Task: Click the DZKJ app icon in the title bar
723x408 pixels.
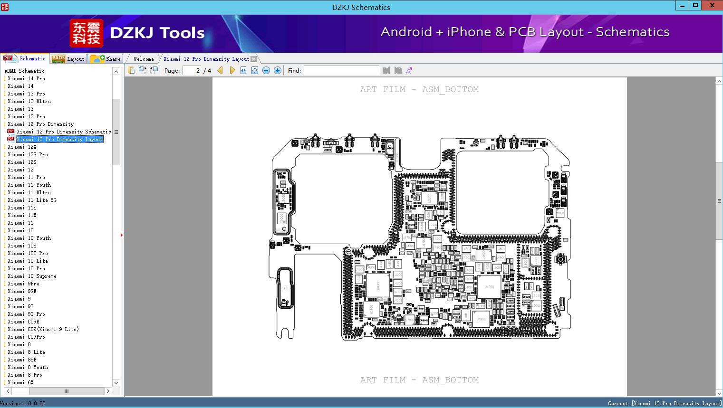Action: point(4,7)
